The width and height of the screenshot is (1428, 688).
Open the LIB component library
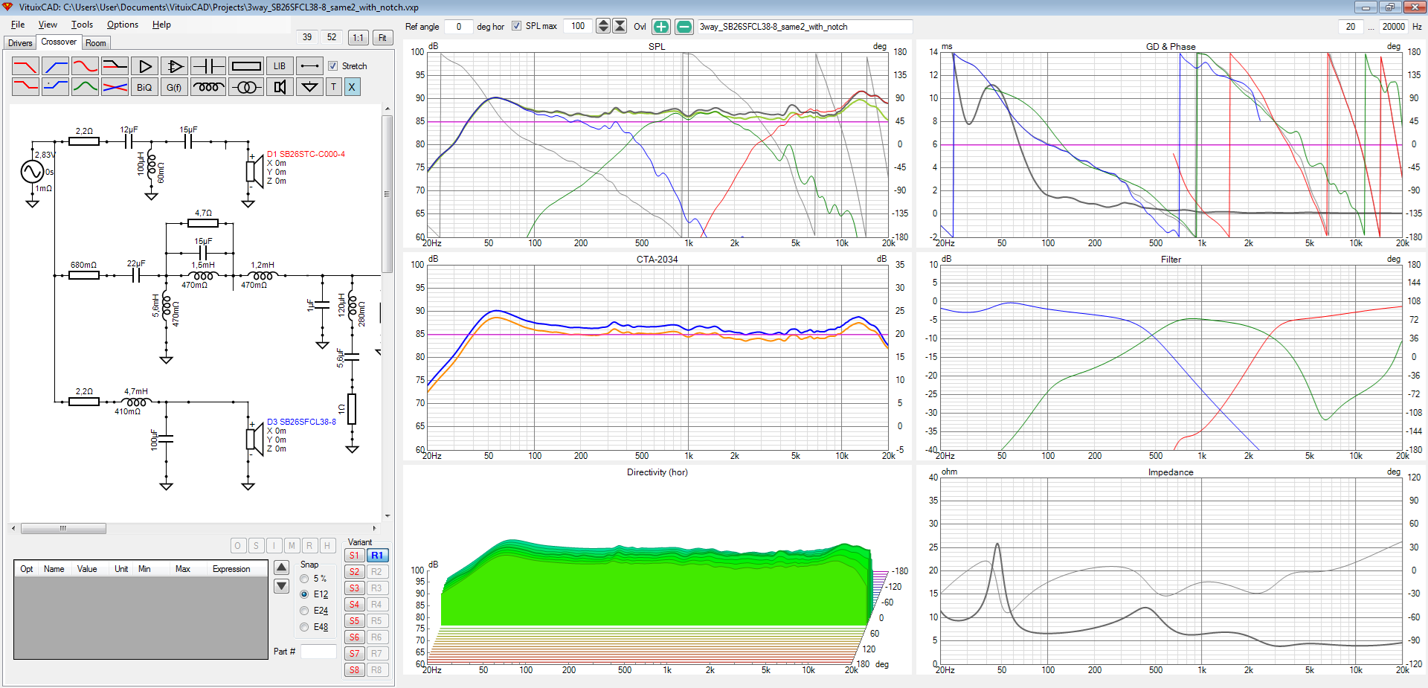(280, 66)
